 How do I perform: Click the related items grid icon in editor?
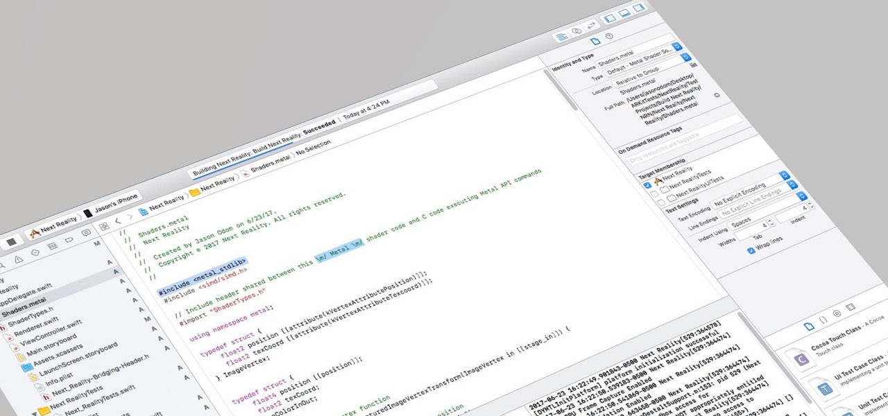[104, 226]
